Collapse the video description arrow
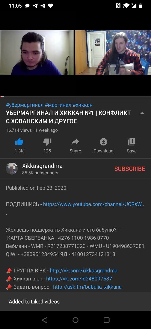This screenshot has height=329, width=151. [x=142, y=113]
